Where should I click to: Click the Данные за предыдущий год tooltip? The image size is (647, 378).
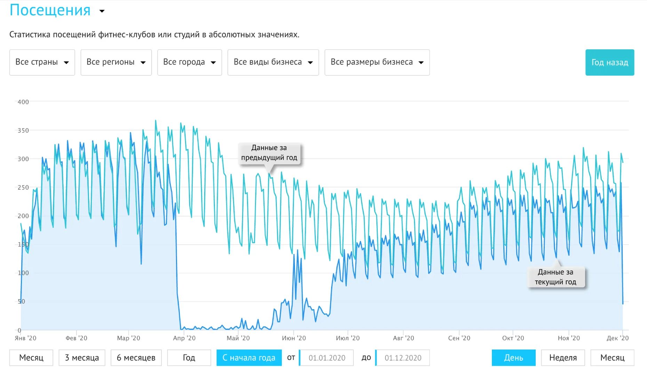269,153
